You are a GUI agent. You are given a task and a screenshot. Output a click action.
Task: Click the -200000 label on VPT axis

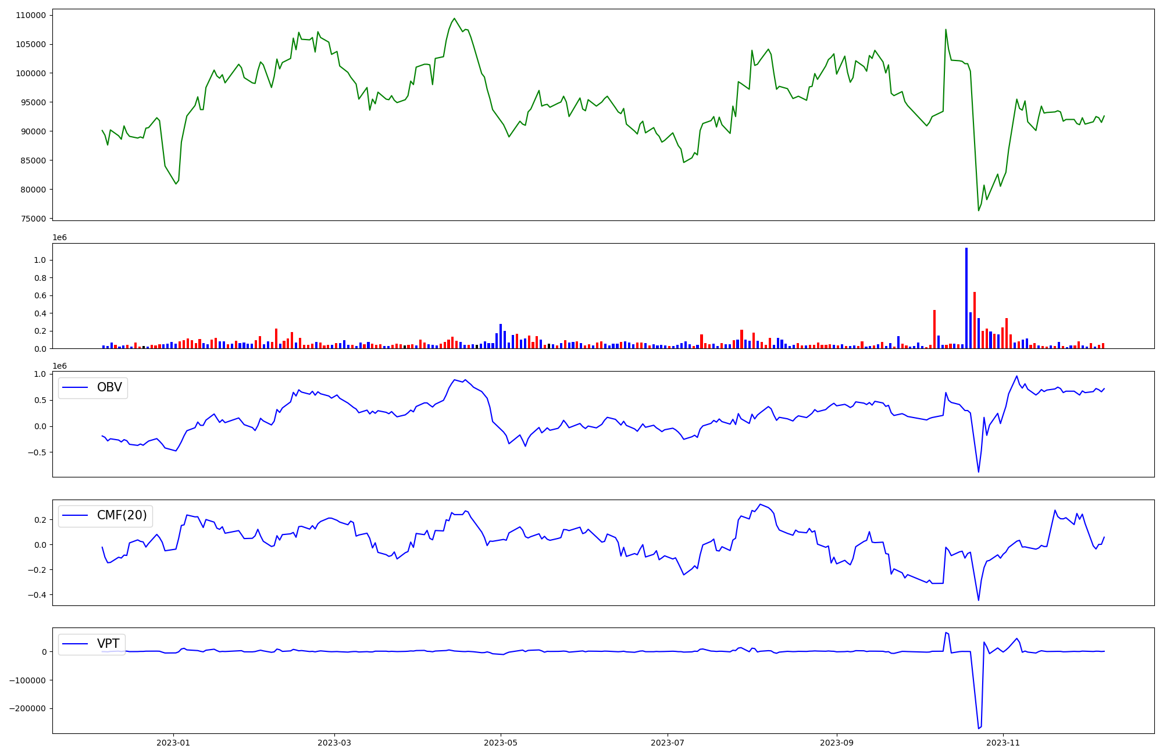pos(27,708)
